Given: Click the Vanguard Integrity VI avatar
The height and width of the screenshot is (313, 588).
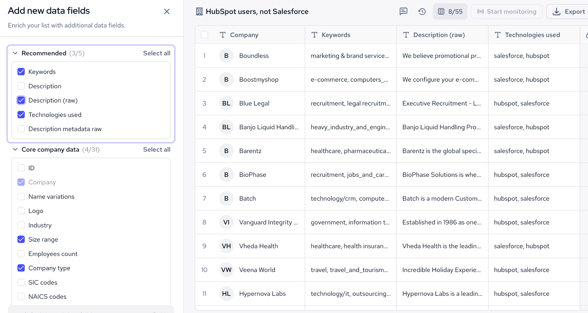Looking at the screenshot, I should coord(226,222).
